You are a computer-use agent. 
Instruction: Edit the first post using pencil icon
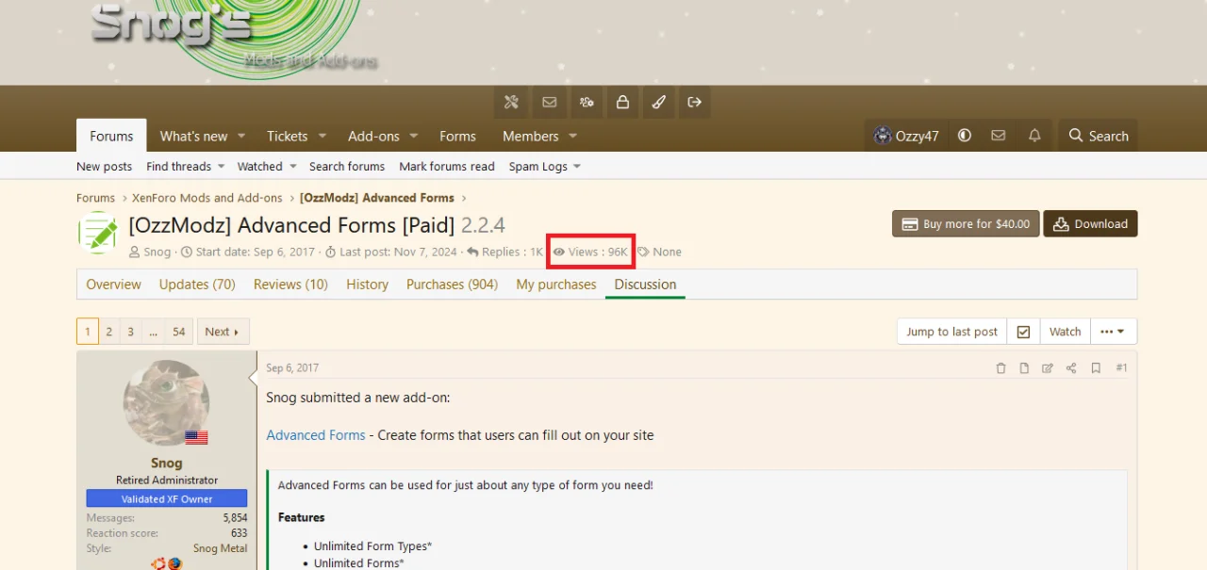[x=1048, y=368]
